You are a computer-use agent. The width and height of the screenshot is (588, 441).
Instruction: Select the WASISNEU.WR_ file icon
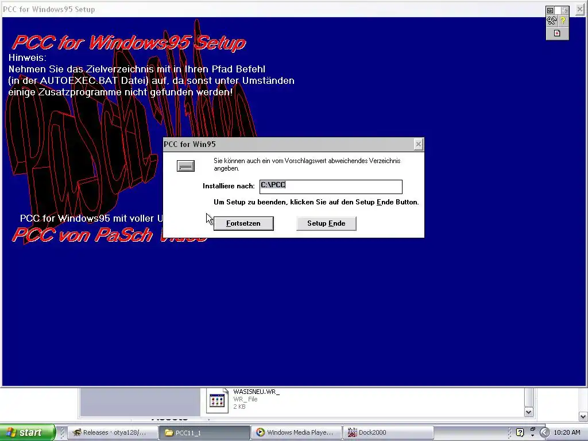217,400
